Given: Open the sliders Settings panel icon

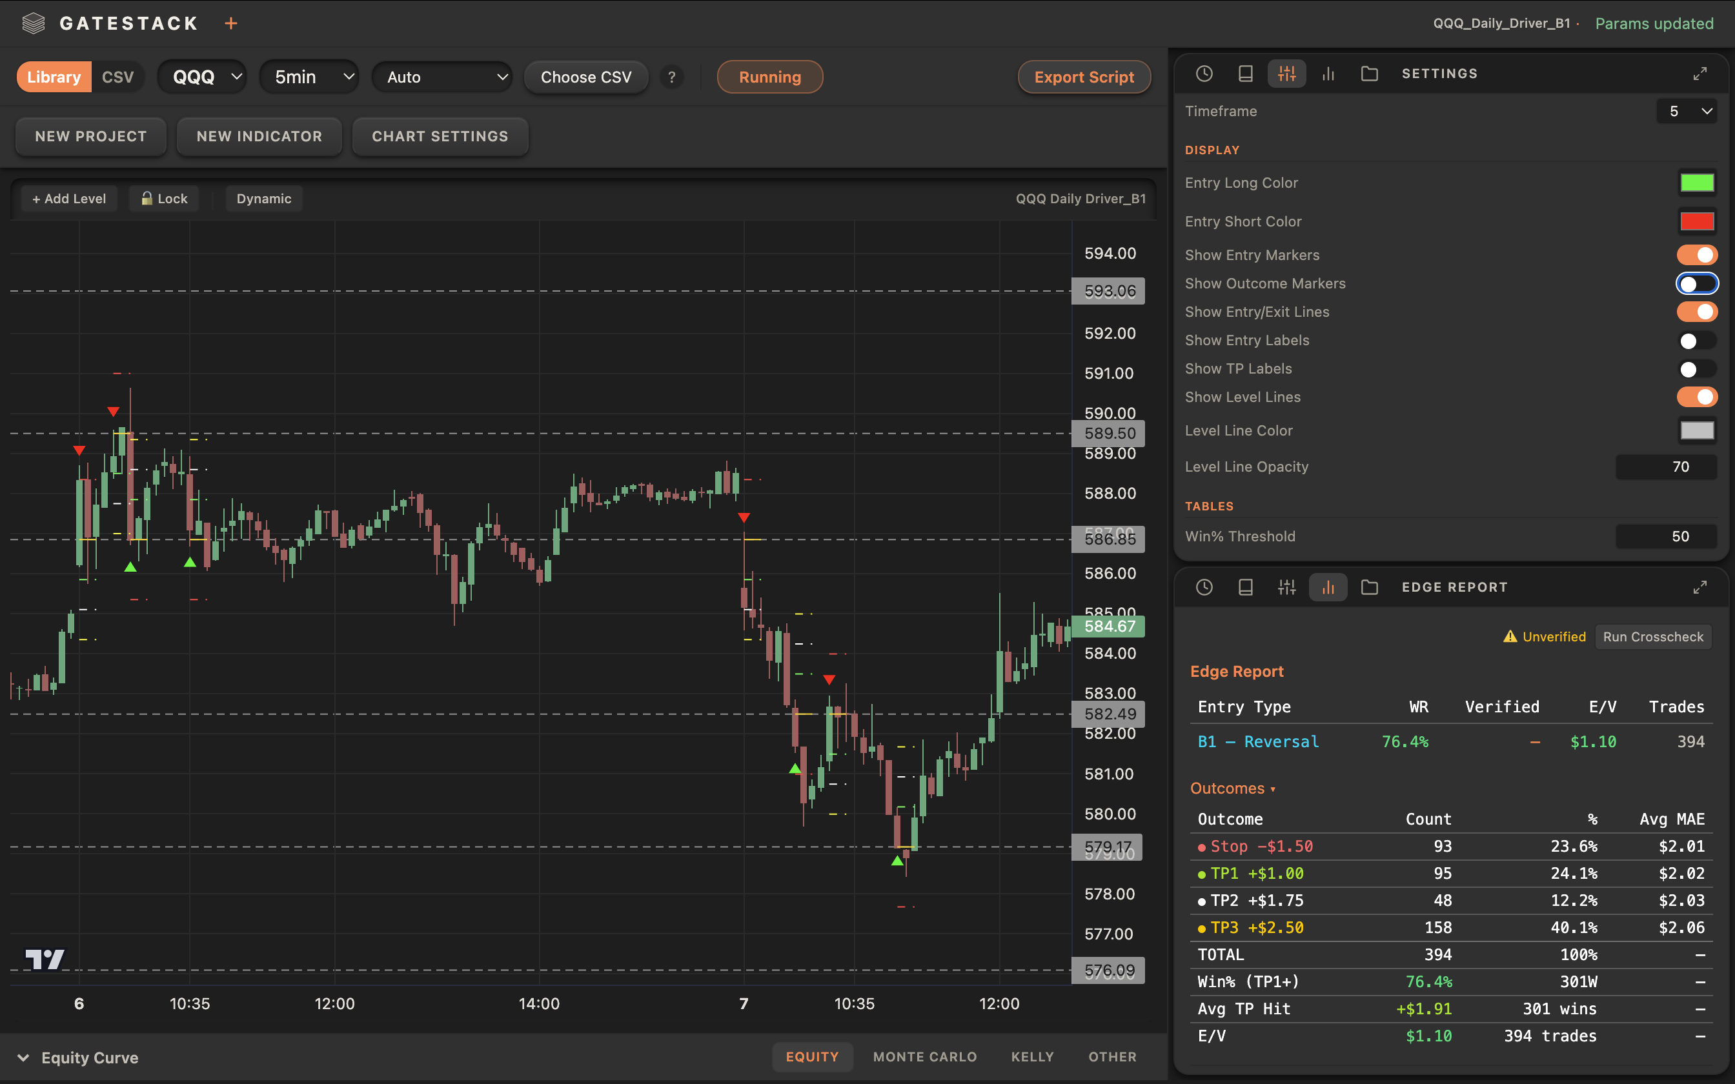Looking at the screenshot, I should click(x=1287, y=73).
